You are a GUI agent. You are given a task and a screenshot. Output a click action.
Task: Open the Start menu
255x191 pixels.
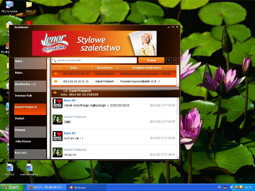click(x=12, y=187)
